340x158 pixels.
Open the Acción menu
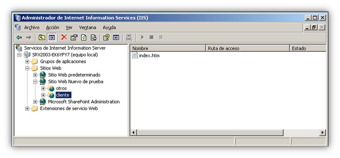pos(52,28)
